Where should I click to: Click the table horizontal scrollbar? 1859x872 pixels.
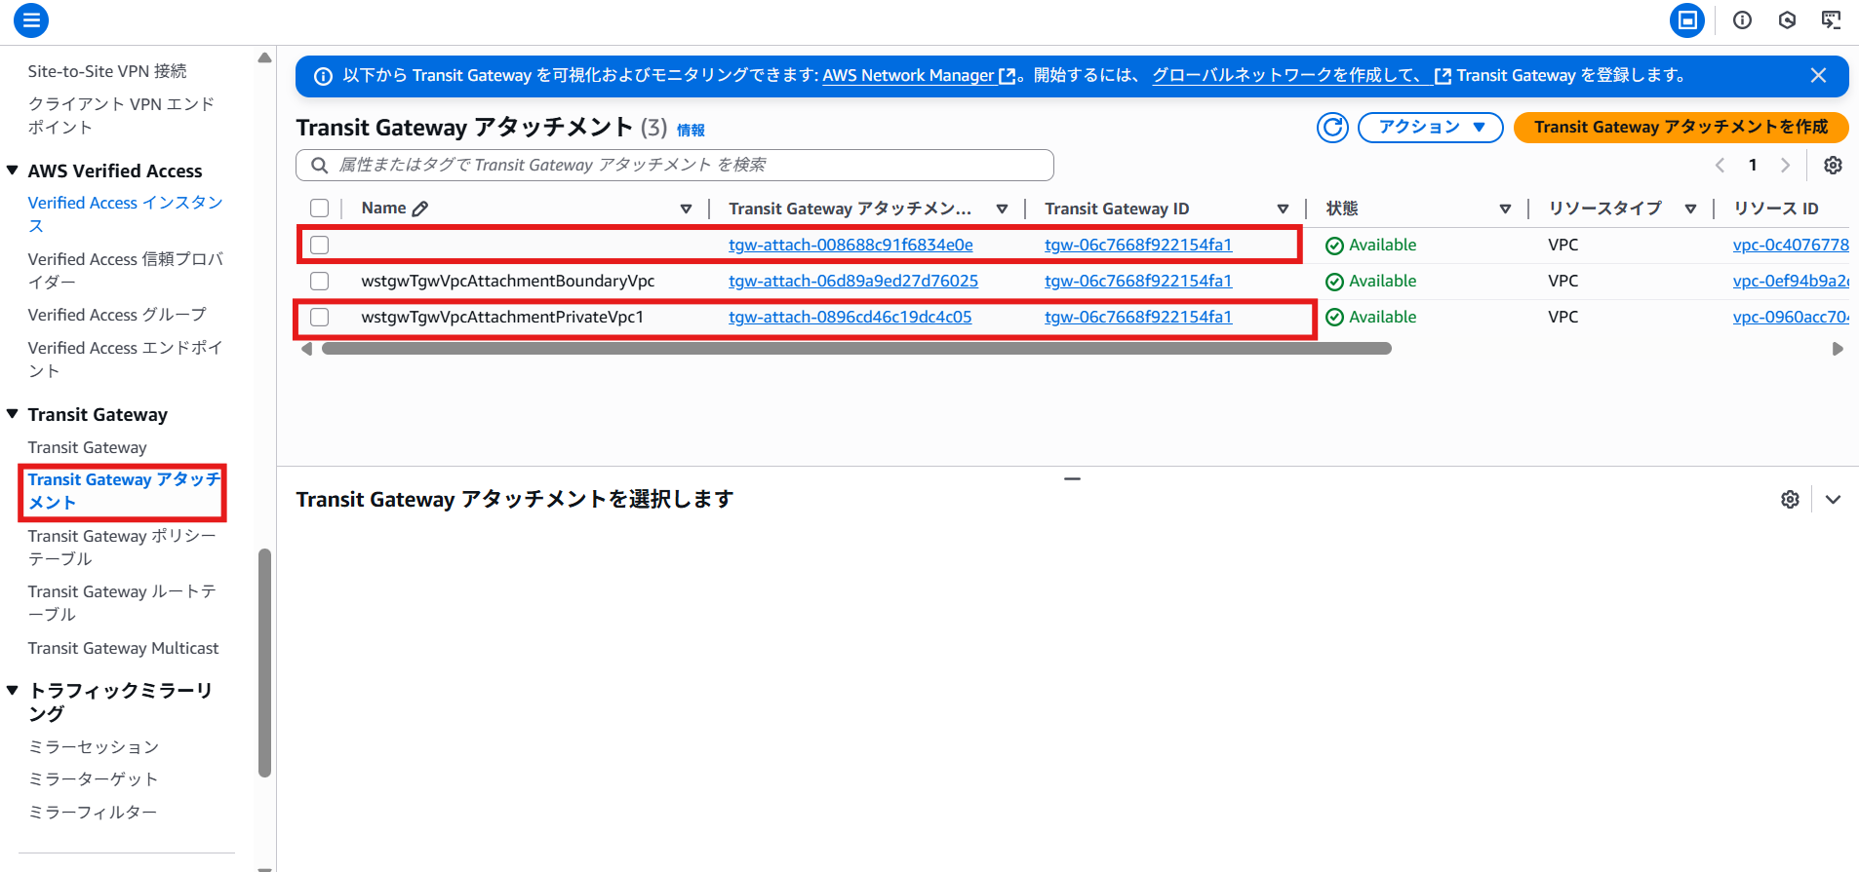coord(856,349)
